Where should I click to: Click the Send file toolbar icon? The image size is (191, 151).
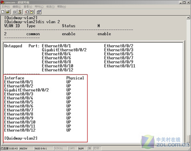[27, 12]
